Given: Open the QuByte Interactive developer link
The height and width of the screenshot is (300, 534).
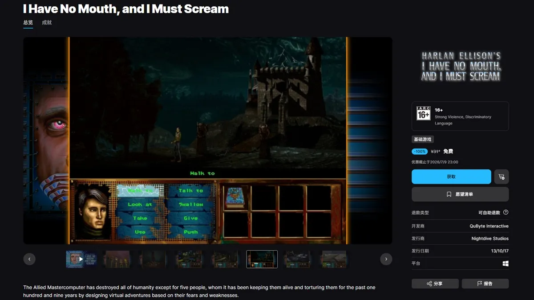Looking at the screenshot, I should [489, 226].
